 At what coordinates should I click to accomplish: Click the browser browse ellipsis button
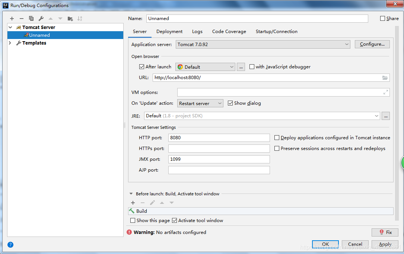(241, 67)
